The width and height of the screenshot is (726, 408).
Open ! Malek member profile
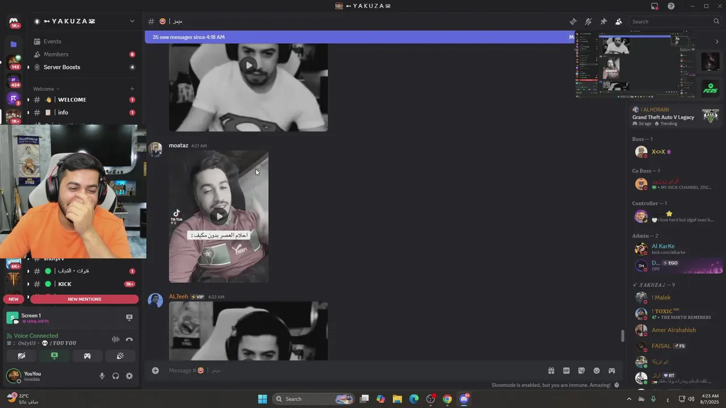coord(675,297)
